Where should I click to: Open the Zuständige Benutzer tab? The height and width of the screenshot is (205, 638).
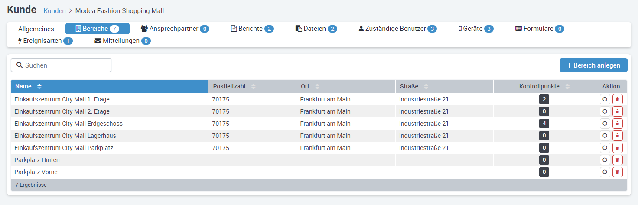pos(397,29)
